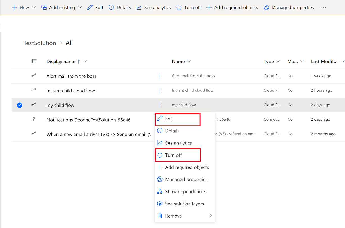Expand the Remove submenu arrow
This screenshot has height=228, width=345.
coord(210,216)
